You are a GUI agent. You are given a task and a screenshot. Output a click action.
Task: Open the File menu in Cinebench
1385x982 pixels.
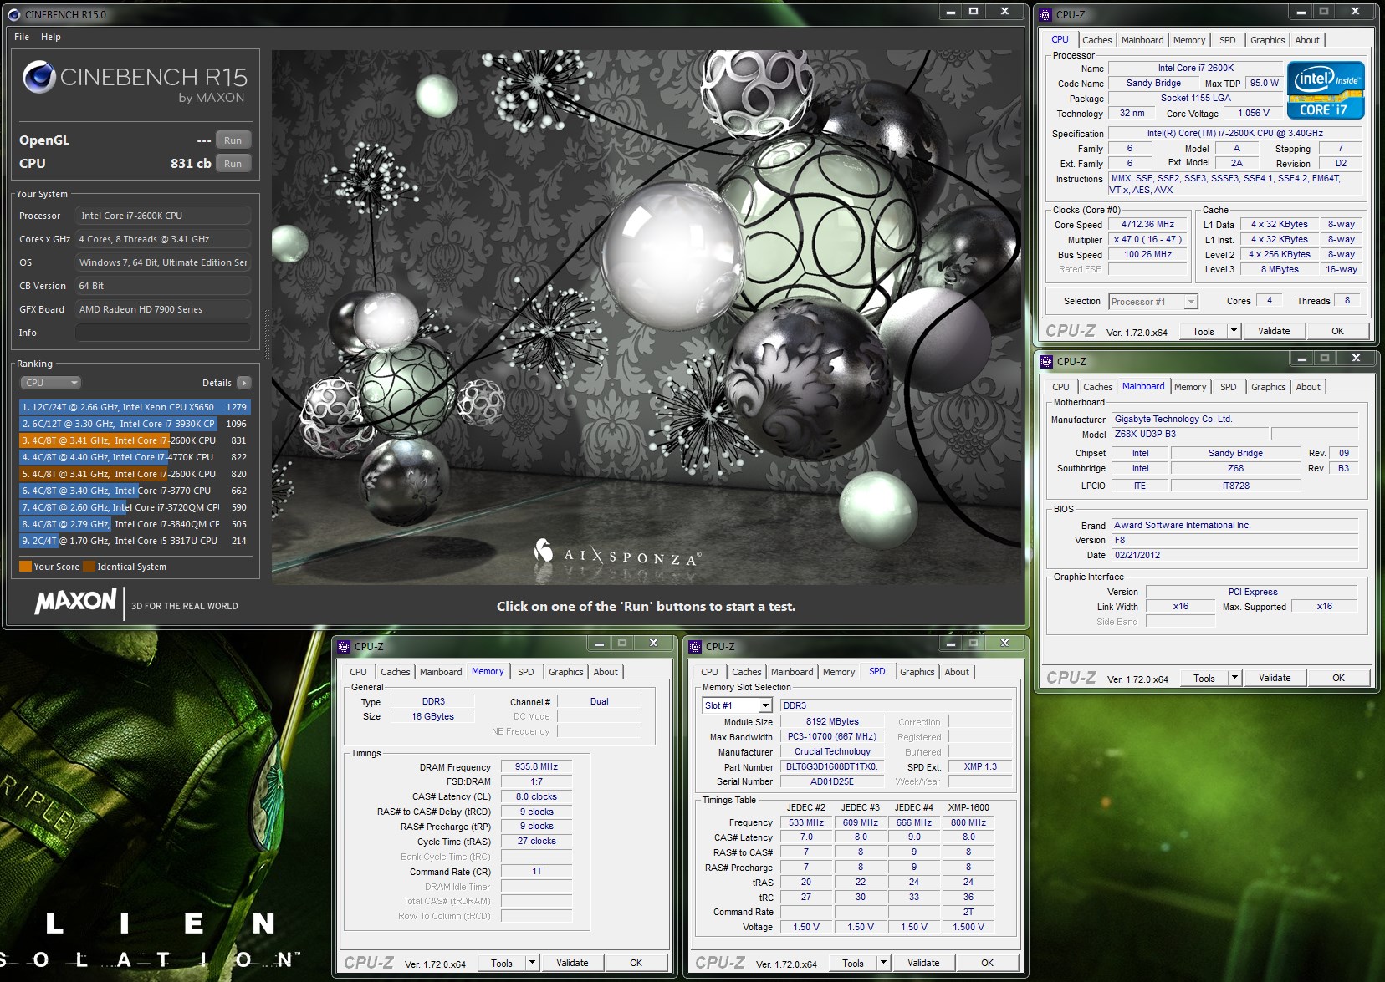[22, 37]
